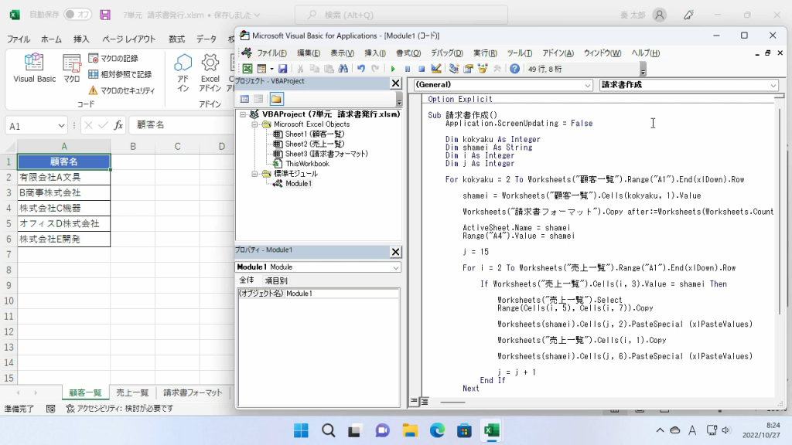
Task: Click the View Microsoft Excel icon
Action: tap(247, 69)
